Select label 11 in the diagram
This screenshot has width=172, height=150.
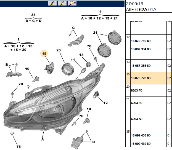73,60
